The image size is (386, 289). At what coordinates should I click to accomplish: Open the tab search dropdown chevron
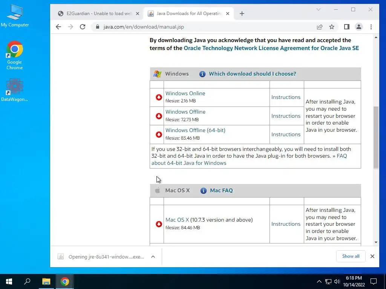(x=318, y=9)
